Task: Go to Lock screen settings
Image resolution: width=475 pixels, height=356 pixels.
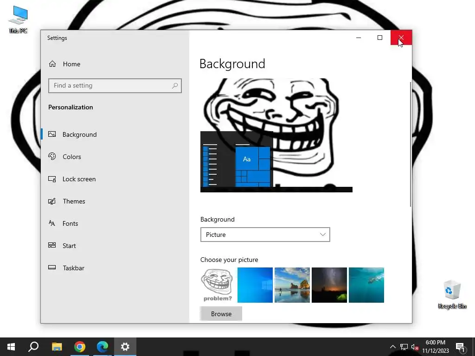Action: tap(79, 179)
